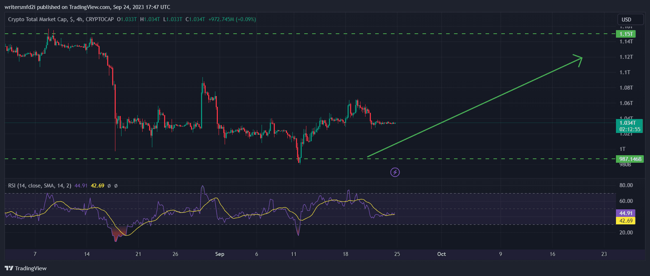This screenshot has height=276, width=650.
Task: Click the 1.15T resistance price label
Action: click(x=626, y=34)
